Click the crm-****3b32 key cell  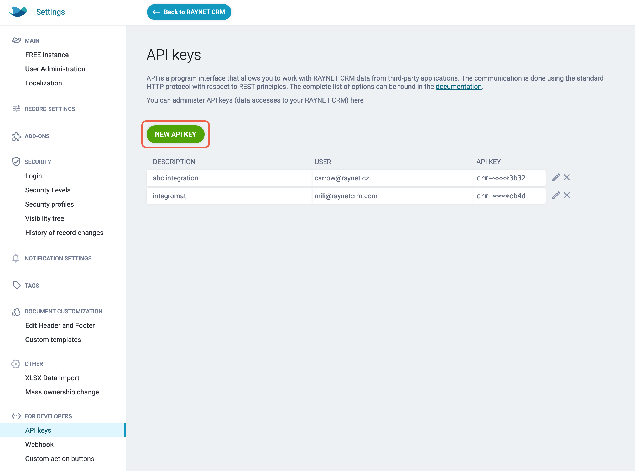click(x=510, y=178)
